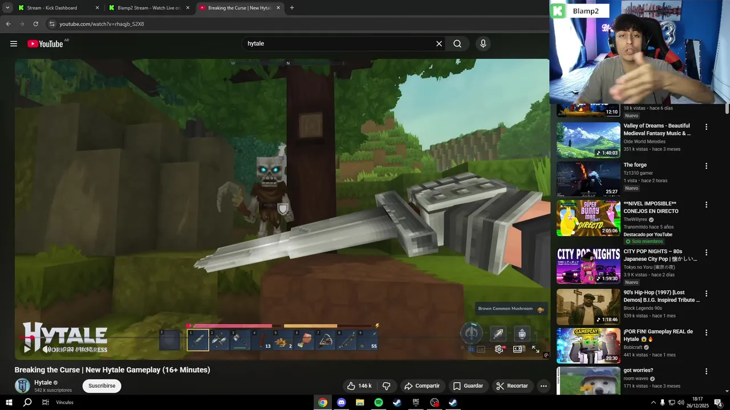Open the Hytale channel avatar
The height and width of the screenshot is (410, 730).
click(22, 386)
